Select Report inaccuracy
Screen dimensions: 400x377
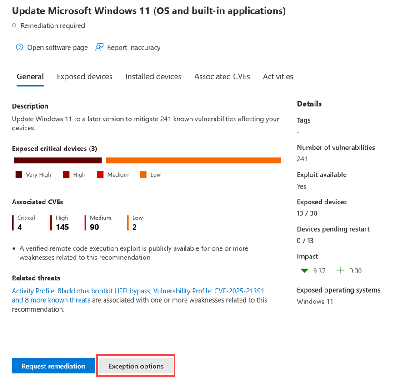pos(134,47)
